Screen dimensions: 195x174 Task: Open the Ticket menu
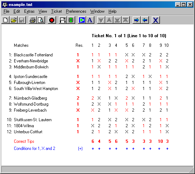[56, 11]
